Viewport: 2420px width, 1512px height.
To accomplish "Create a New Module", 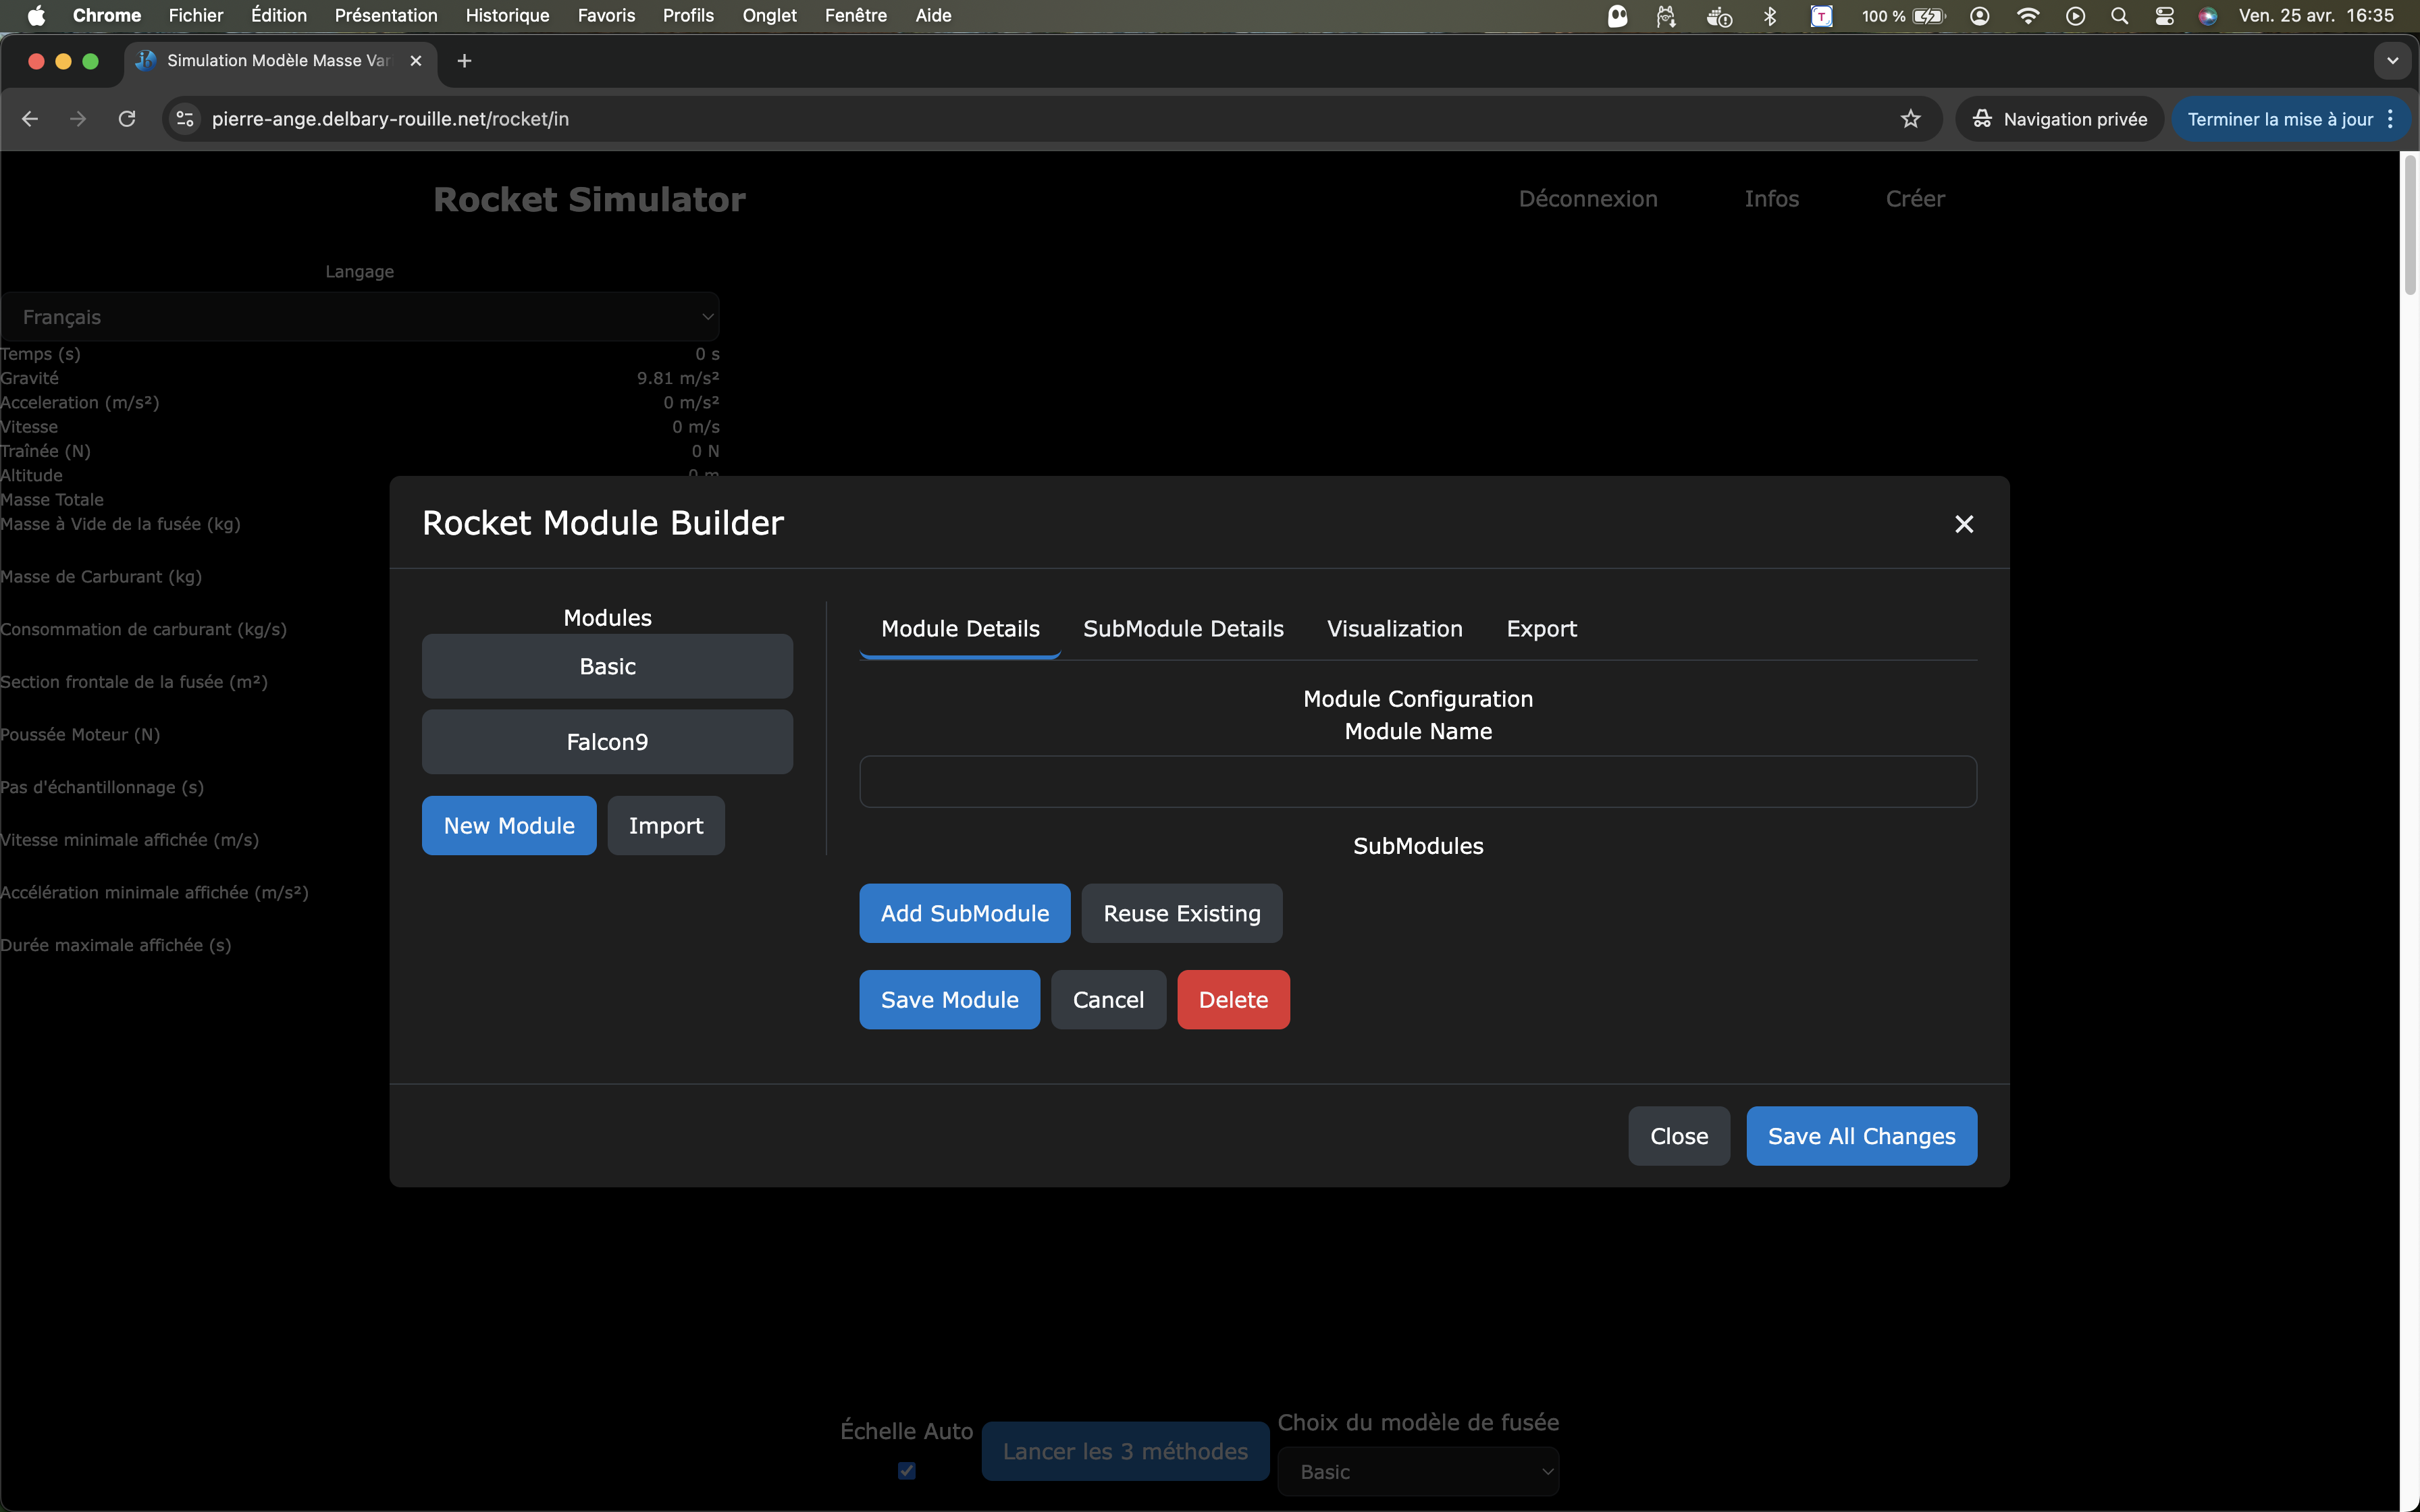I will (x=509, y=825).
